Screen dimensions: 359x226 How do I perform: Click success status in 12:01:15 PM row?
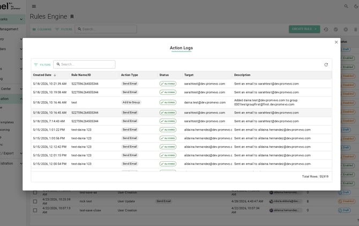[168, 155]
